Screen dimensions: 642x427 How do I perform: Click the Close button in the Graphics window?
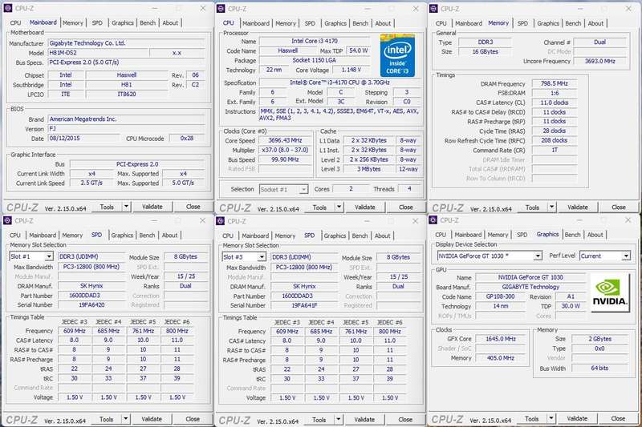click(618, 418)
